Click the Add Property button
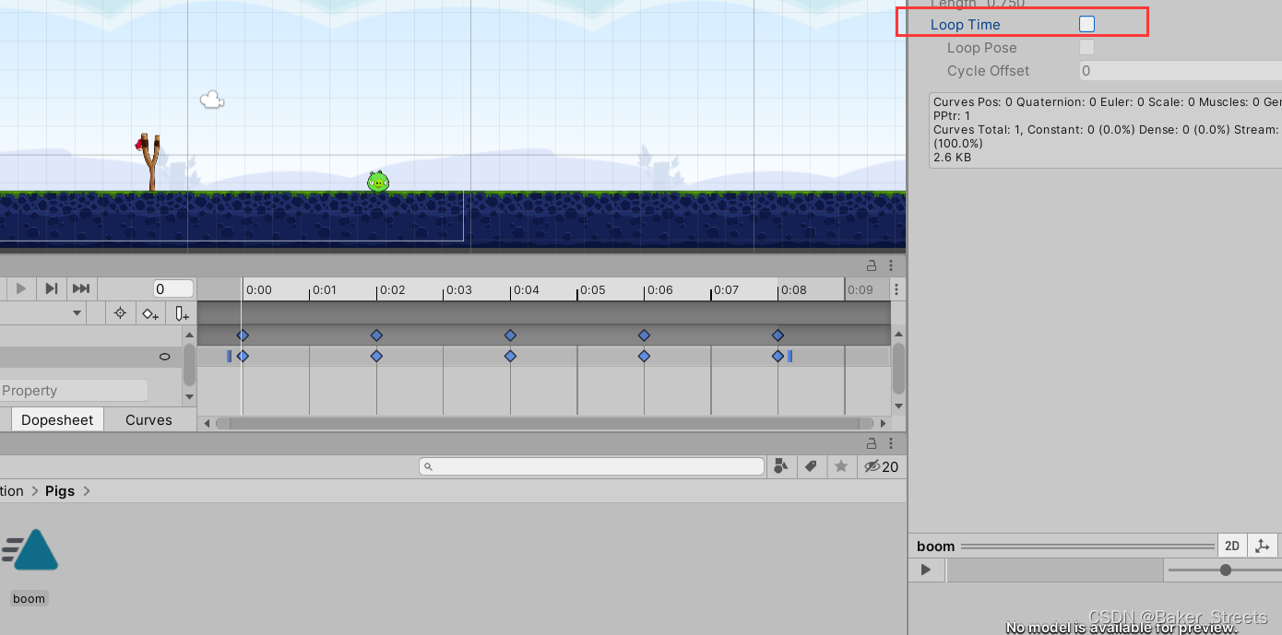The image size is (1282, 635). pos(74,390)
